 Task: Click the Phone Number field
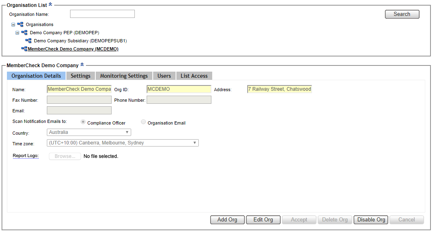[179, 100]
